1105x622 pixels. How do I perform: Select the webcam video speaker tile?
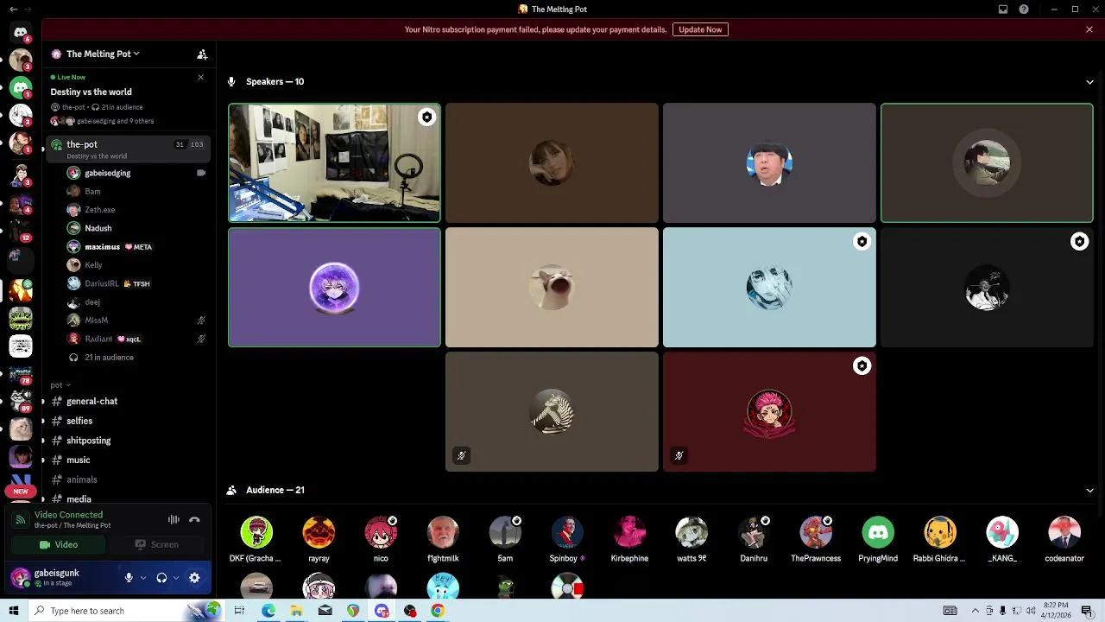(x=334, y=163)
